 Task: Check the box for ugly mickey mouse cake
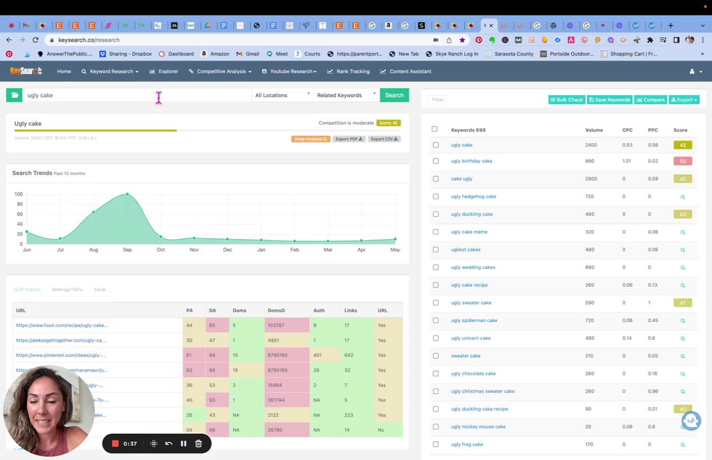(436, 426)
